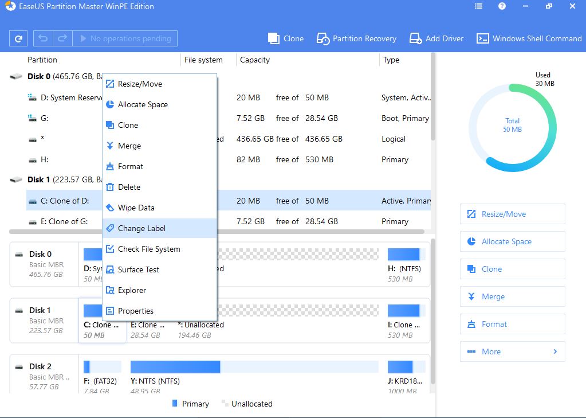Launch Partition Recovery from the toolbar
The image size is (586, 418).
[x=356, y=38]
